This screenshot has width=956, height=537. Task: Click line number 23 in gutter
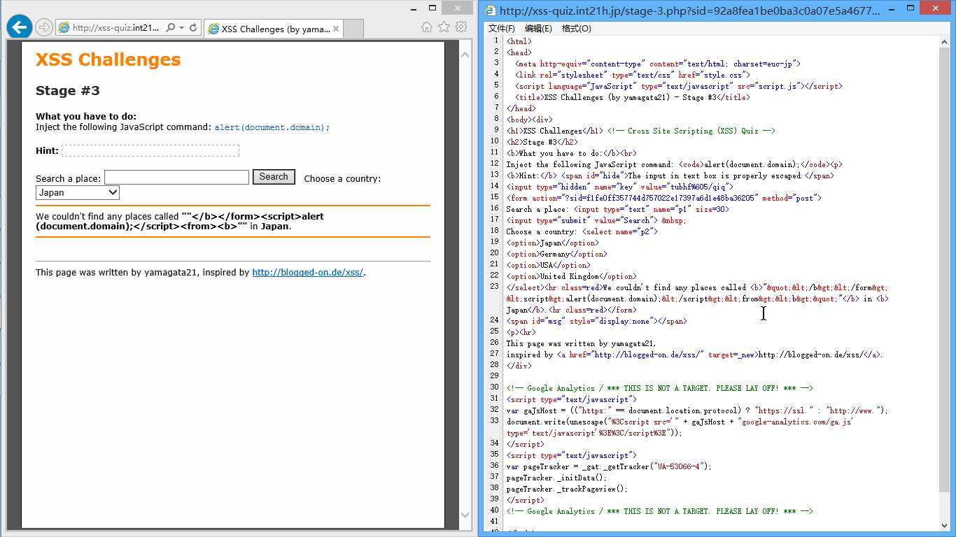pos(494,287)
